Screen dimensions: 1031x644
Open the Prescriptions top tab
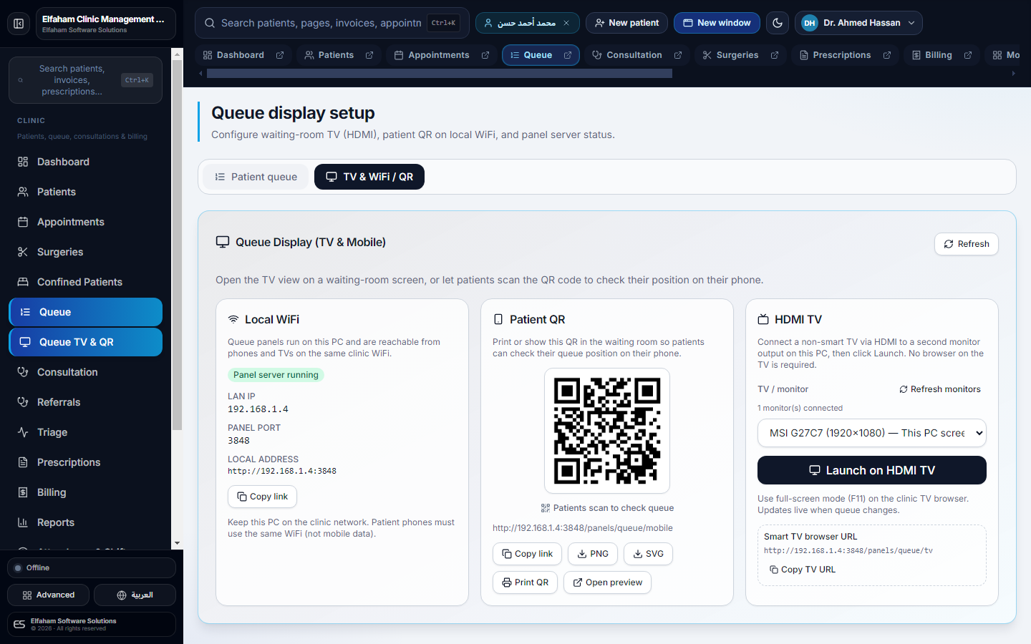(835, 55)
